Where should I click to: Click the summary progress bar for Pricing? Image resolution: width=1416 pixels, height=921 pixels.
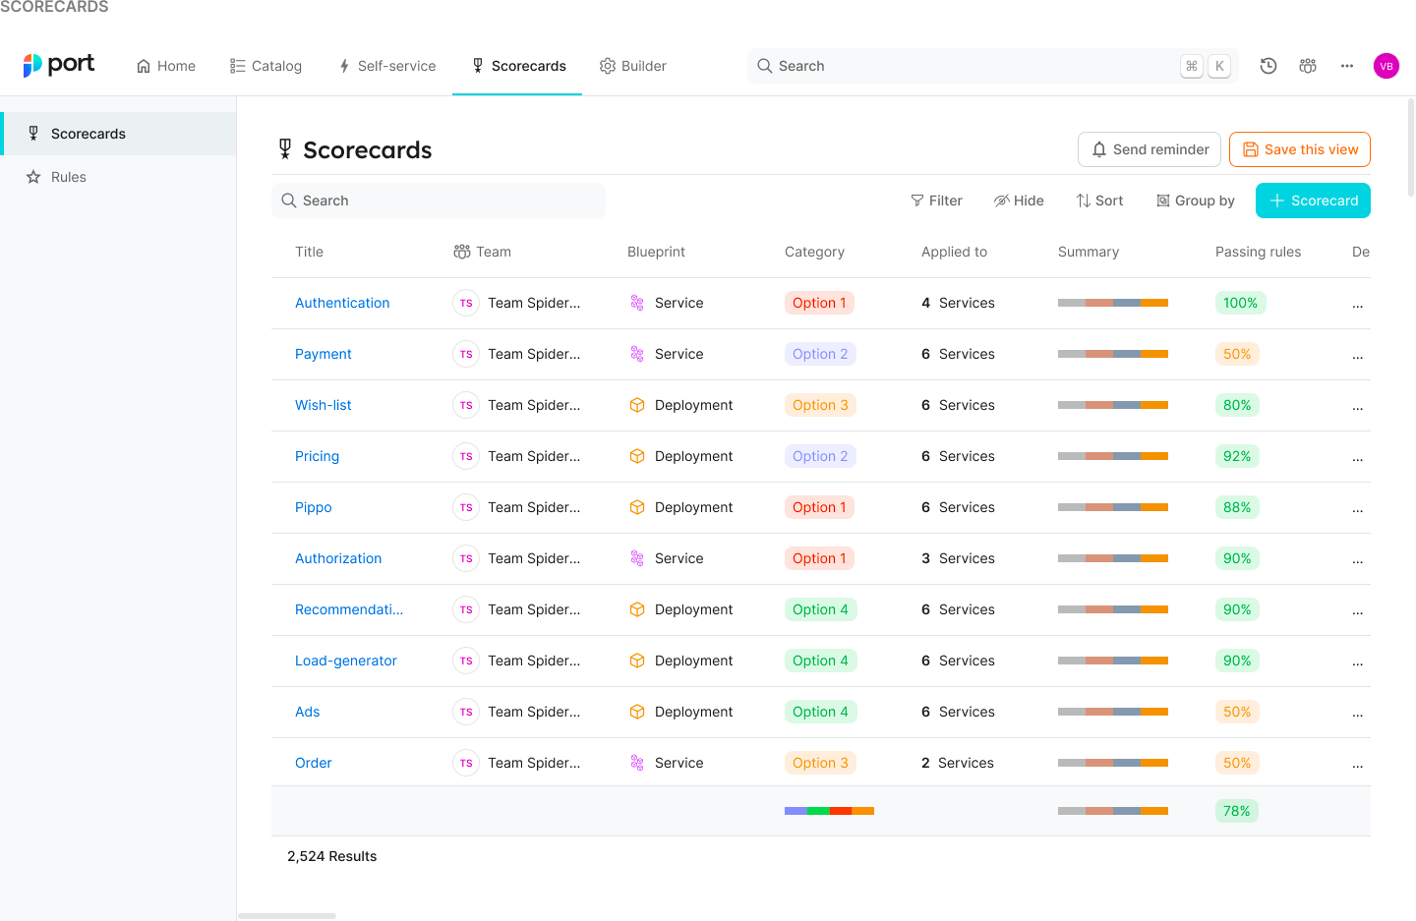(1112, 456)
